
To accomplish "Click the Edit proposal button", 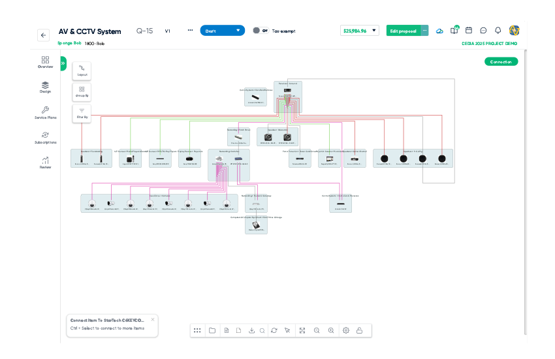I will (403, 31).
